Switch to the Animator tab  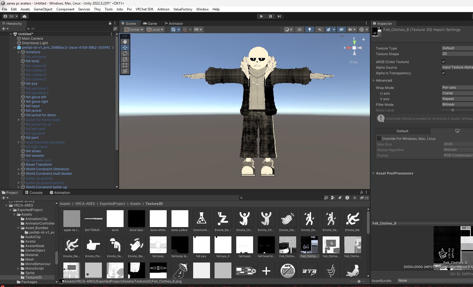(174, 23)
